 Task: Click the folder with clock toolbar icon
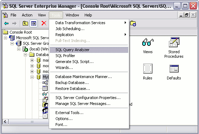[x=133, y=23]
